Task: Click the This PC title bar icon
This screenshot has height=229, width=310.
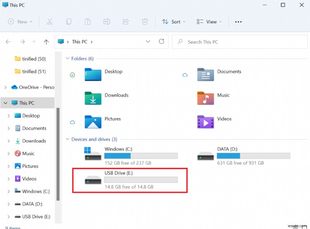Action: coord(5,5)
